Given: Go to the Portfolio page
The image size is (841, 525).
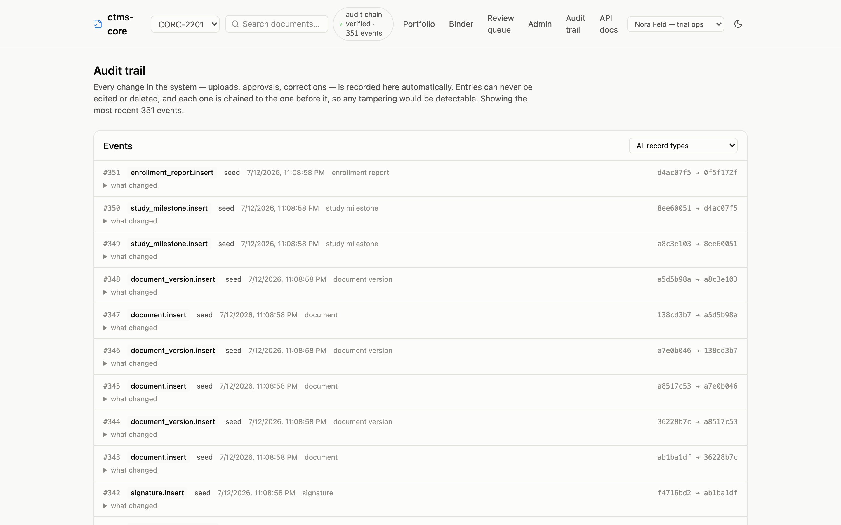Looking at the screenshot, I should 419,24.
